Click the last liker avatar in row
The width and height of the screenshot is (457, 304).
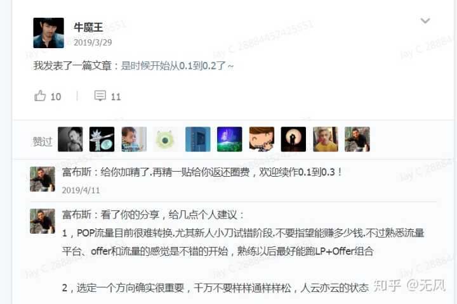point(357,139)
